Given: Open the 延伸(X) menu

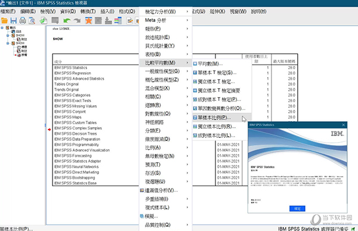Looking at the screenshot, I should (217, 11).
